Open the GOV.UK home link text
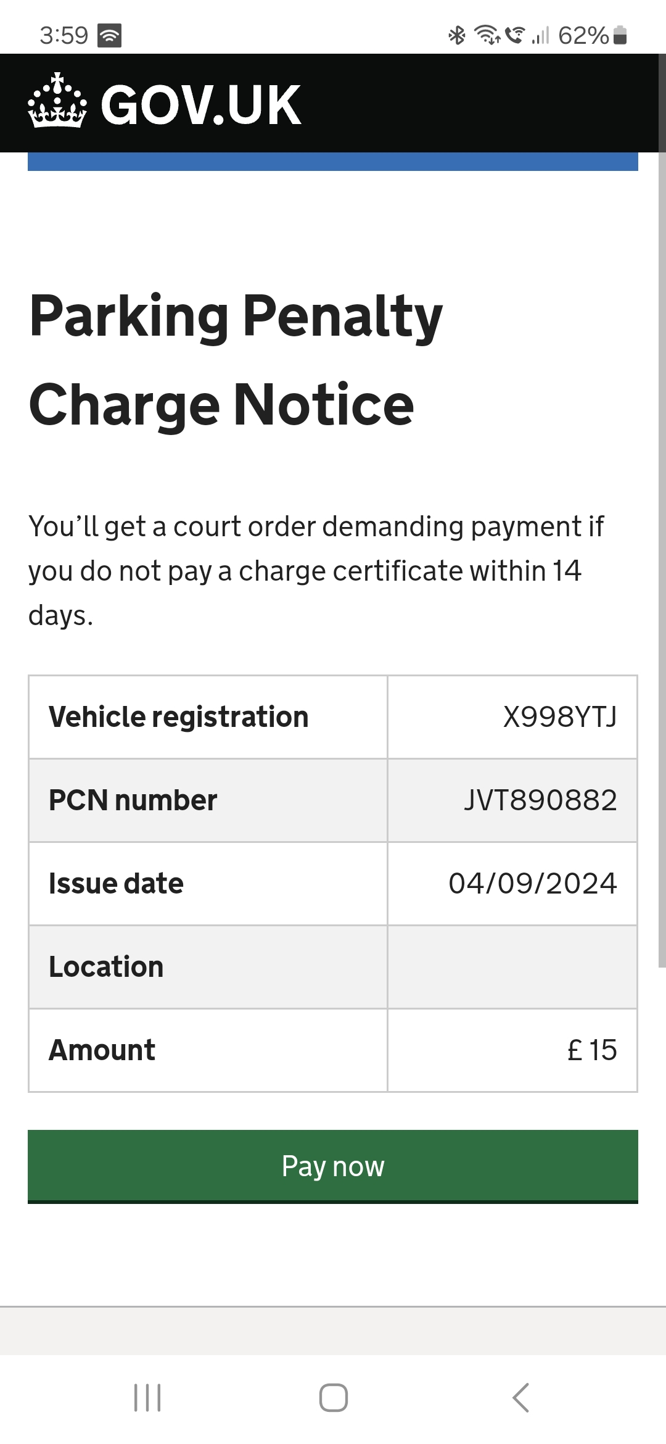The height and width of the screenshot is (1444, 666). [x=201, y=105]
